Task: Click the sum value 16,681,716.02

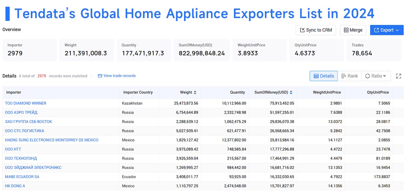Action: 282,168
